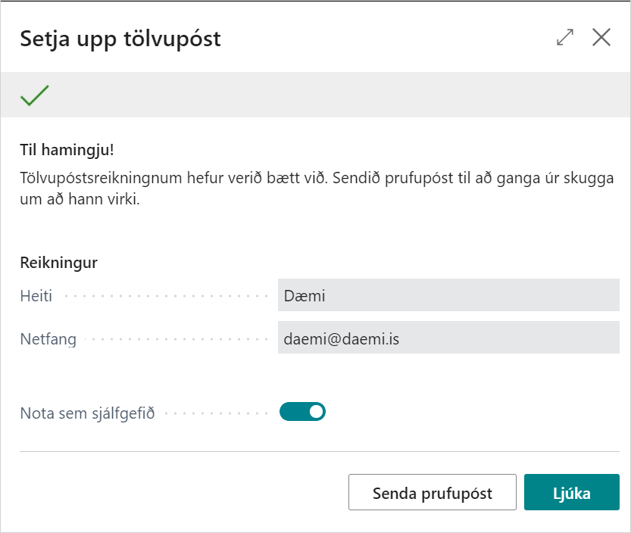Click the Heiti field containing Dæmi
The image size is (631, 533).
[x=448, y=295]
